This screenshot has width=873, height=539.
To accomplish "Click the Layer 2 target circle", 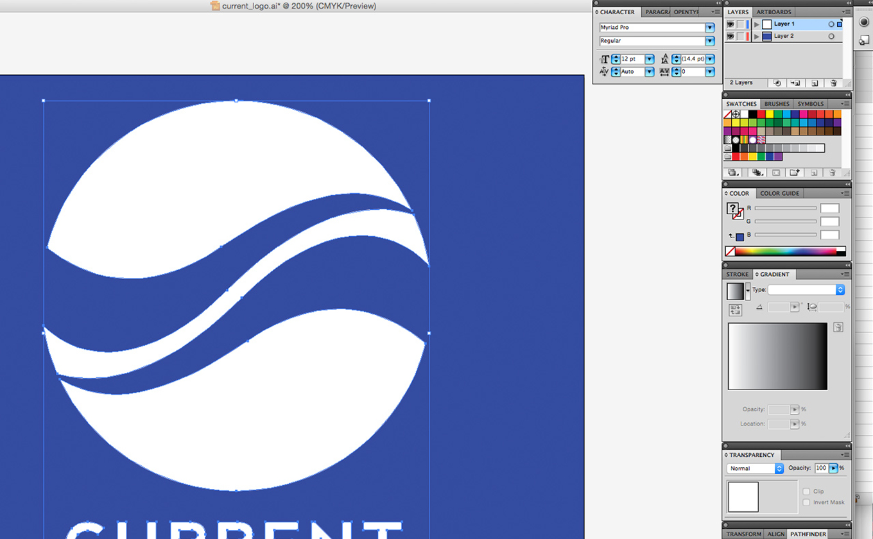I will 831,37.
